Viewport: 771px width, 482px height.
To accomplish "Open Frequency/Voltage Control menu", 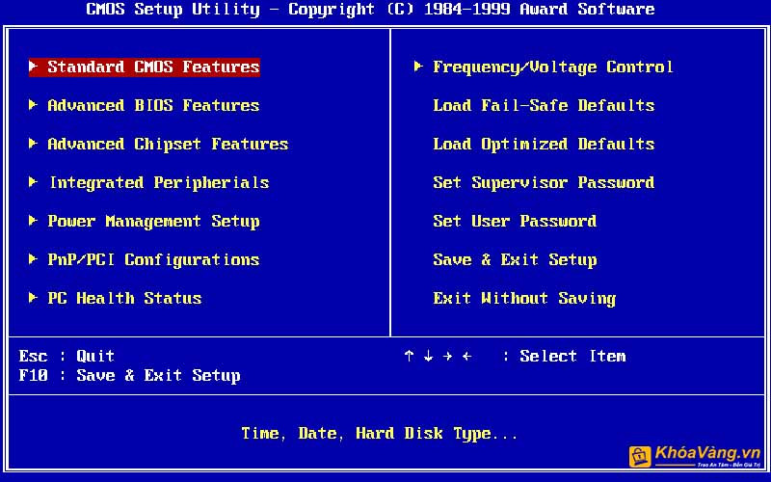I will pos(552,67).
